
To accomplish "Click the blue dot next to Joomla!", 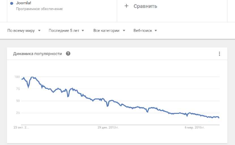I will tap(12, 4).
